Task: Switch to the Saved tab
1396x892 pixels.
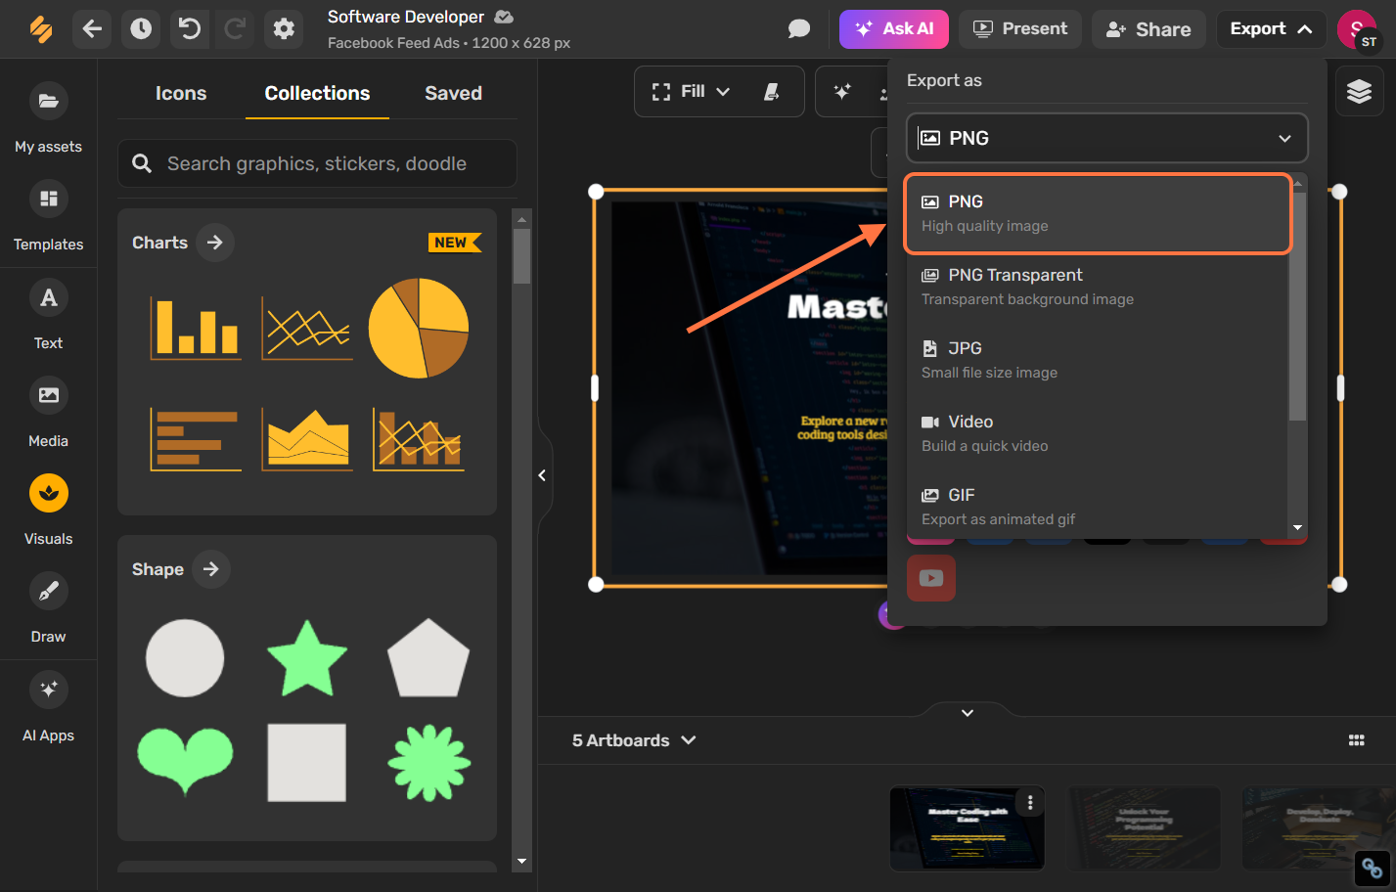Action: [x=453, y=93]
